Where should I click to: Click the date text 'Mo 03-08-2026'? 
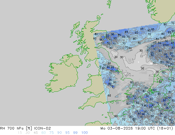point(116,128)
